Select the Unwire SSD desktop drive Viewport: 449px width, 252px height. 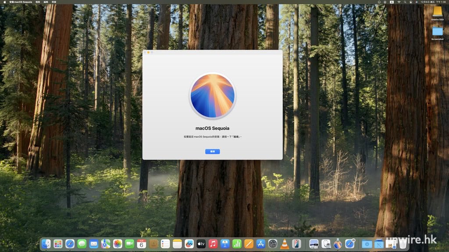(x=437, y=12)
